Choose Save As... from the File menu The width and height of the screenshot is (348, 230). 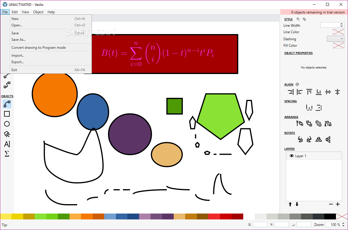pos(50,40)
